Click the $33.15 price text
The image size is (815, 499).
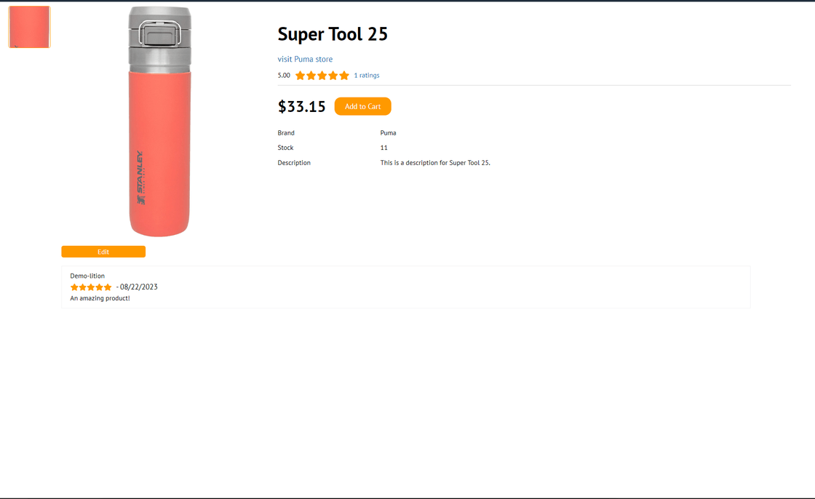tap(301, 106)
